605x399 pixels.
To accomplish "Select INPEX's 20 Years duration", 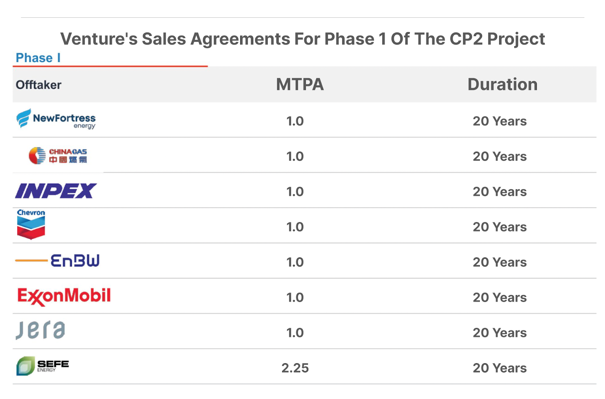I will (500, 192).
